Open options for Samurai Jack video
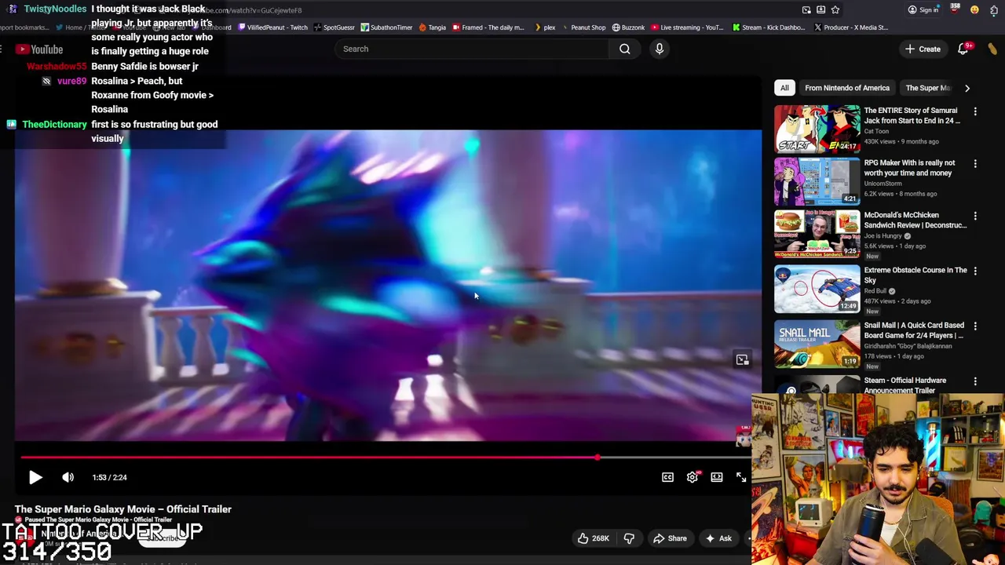The width and height of the screenshot is (1005, 565). [x=975, y=111]
